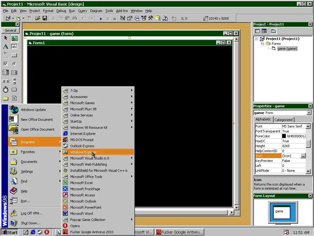Open the Debug menu
The height and width of the screenshot is (236, 314).
click(61, 11)
